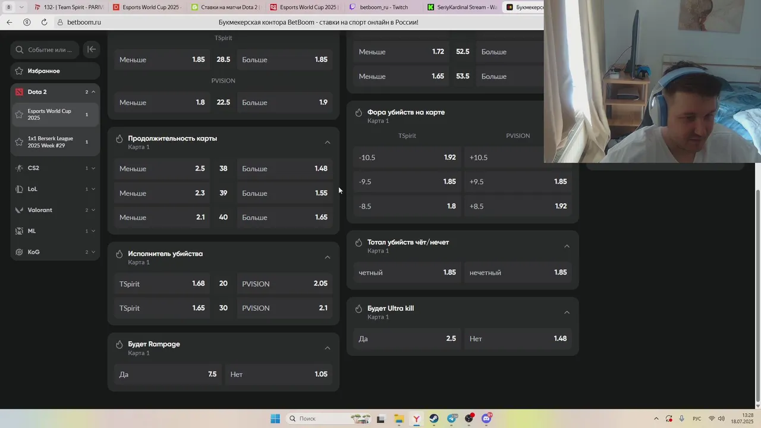Bet PVISION 30 kills at 2.1
The height and width of the screenshot is (428, 761).
coord(285,309)
